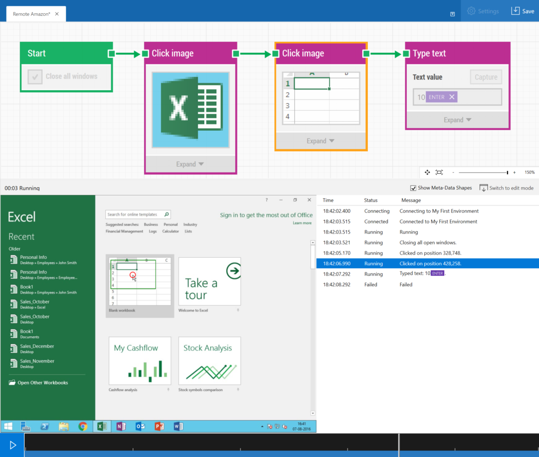Click 'Sign in to get the most out of Office'
539x457 pixels.
click(266, 215)
